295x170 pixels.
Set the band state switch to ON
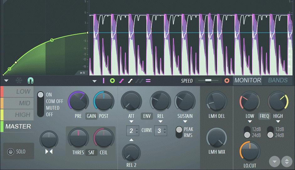49,95
